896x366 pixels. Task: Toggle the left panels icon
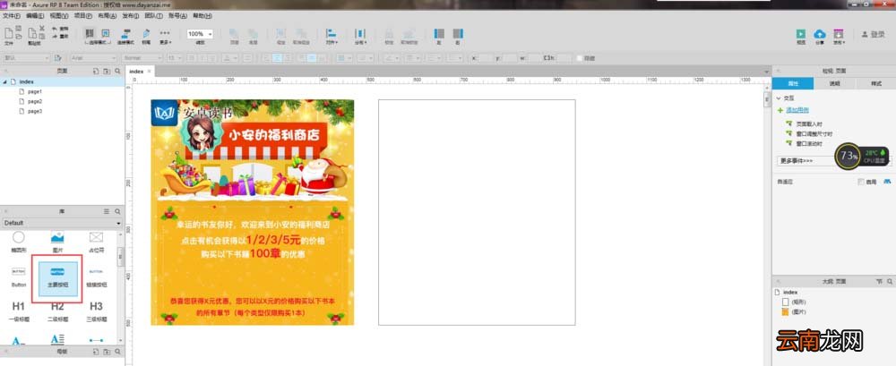(x=439, y=34)
